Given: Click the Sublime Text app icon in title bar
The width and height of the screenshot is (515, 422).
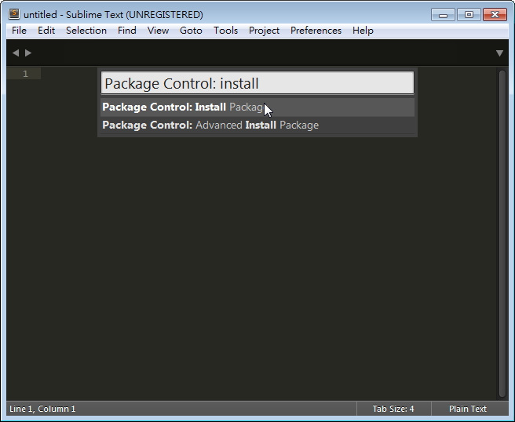Looking at the screenshot, I should pyautogui.click(x=14, y=14).
